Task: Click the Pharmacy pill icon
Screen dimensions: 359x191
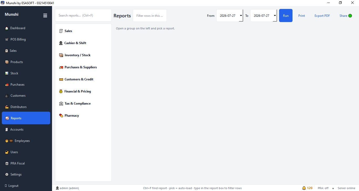Action: click(x=61, y=116)
